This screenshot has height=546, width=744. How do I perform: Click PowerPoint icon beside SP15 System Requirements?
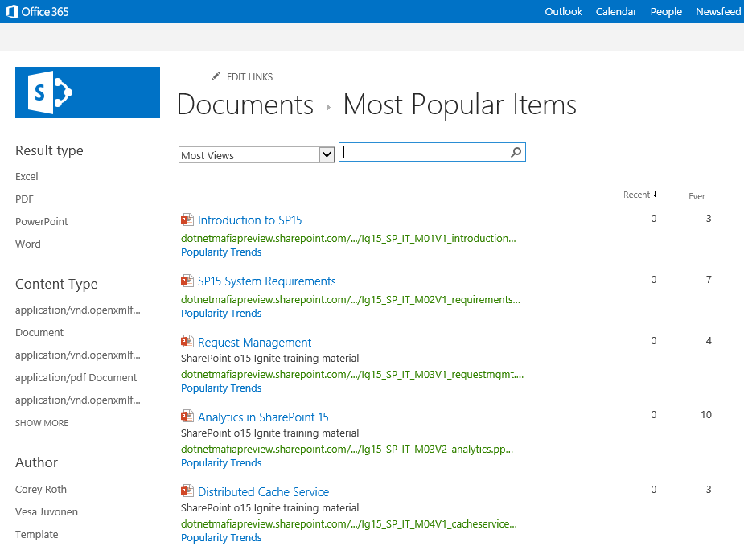[x=187, y=281]
